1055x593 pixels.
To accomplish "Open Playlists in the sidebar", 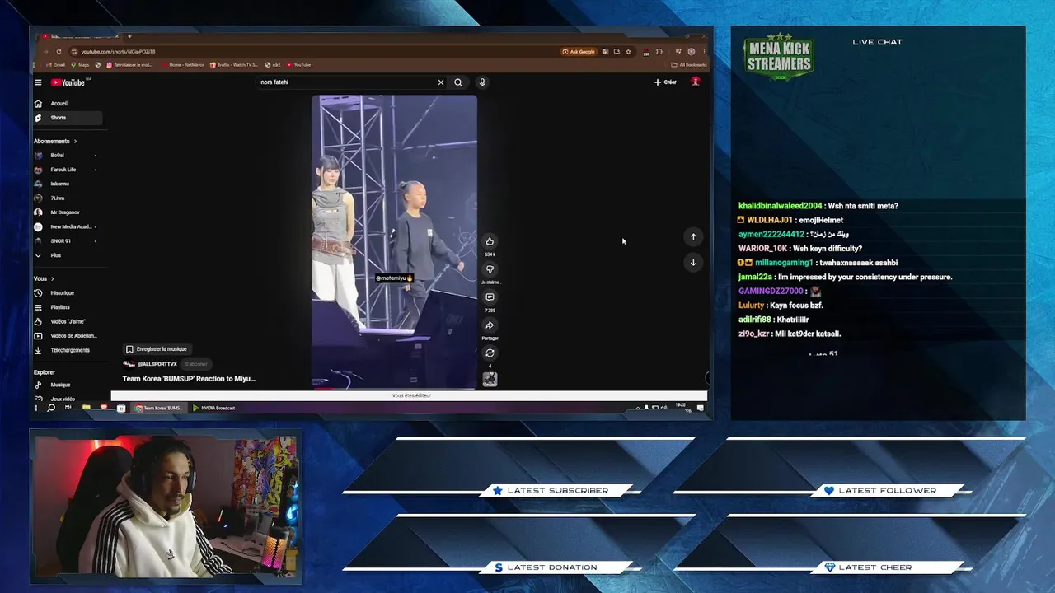I will click(68, 307).
